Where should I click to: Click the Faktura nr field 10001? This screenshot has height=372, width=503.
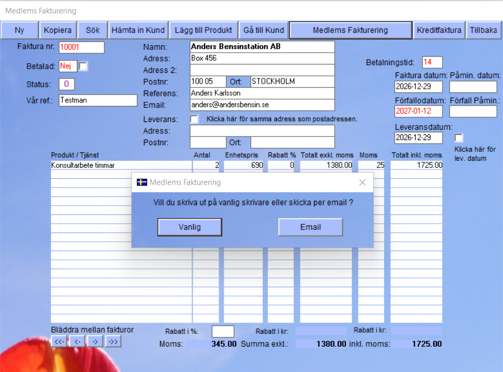click(82, 47)
